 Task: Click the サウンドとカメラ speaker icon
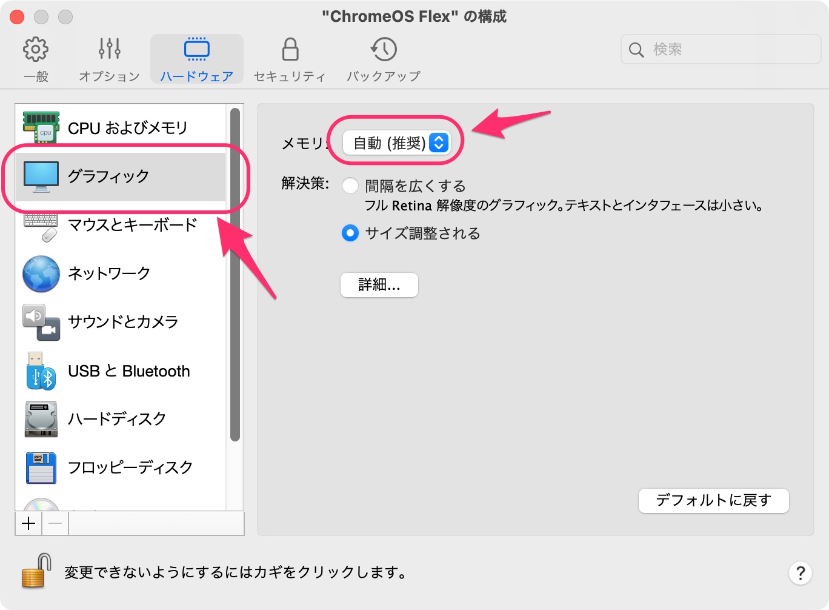click(x=41, y=322)
